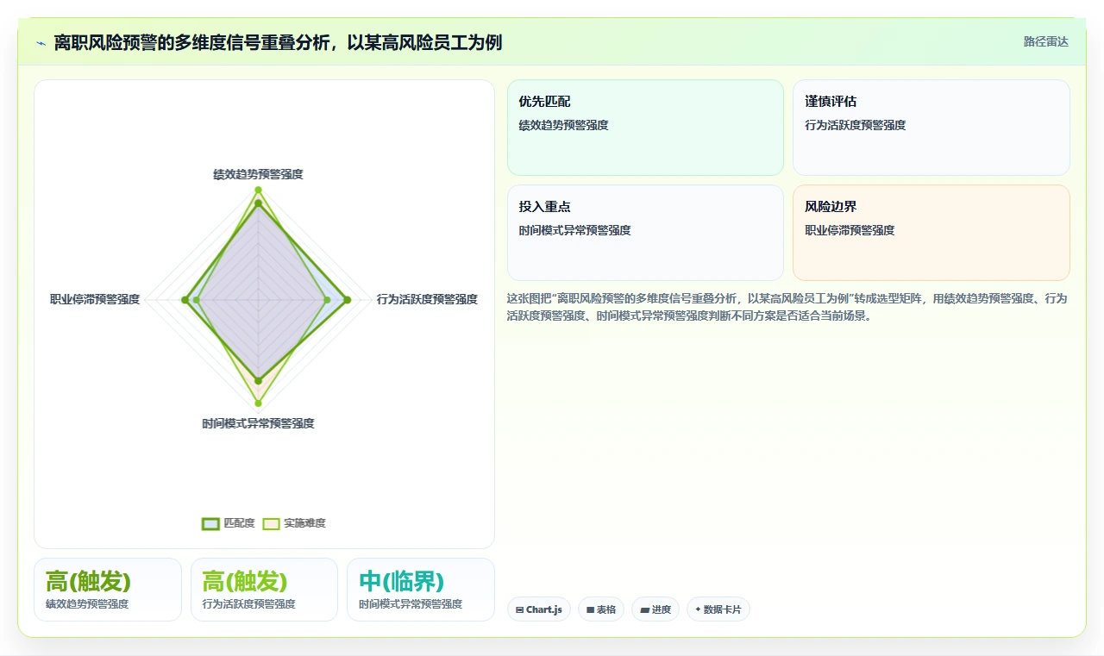The image size is (1104, 656).
Task: Select the 进度 tag chip
Action: click(x=655, y=609)
